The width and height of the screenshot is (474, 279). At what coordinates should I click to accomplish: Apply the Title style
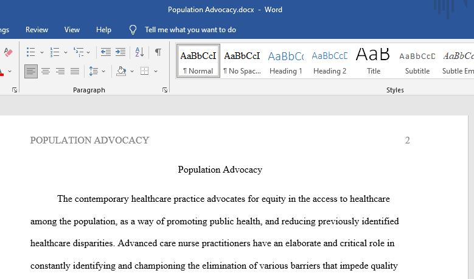click(374, 61)
